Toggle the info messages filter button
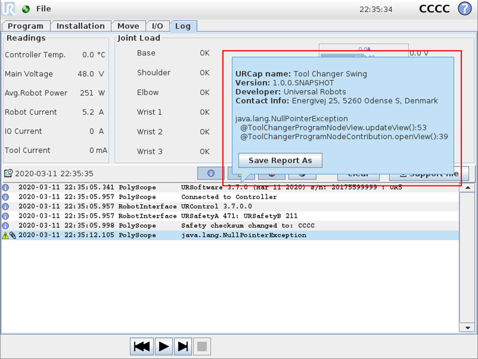Image resolution: width=478 pixels, height=359 pixels. tap(211, 173)
